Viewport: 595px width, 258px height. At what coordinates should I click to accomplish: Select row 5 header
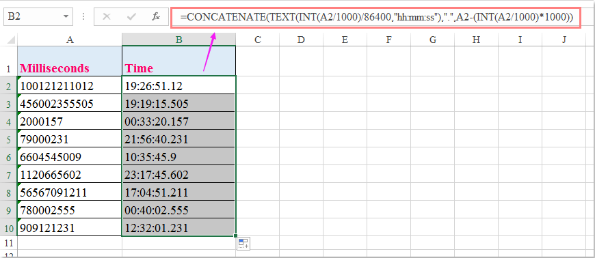tap(8, 139)
